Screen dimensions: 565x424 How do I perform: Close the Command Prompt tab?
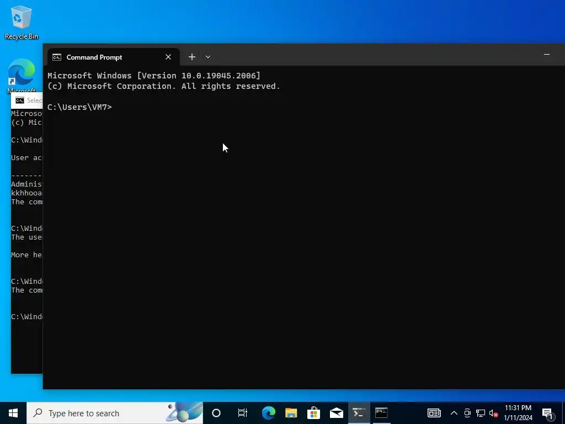click(168, 57)
